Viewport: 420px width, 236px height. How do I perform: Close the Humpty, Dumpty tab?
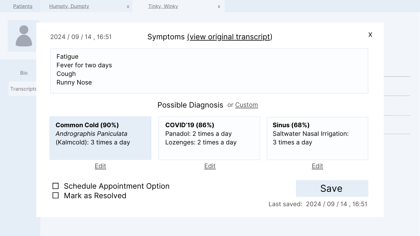pos(128,6)
